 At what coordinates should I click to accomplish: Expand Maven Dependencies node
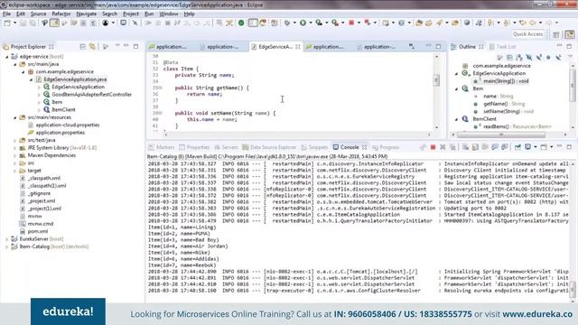click(x=15, y=155)
